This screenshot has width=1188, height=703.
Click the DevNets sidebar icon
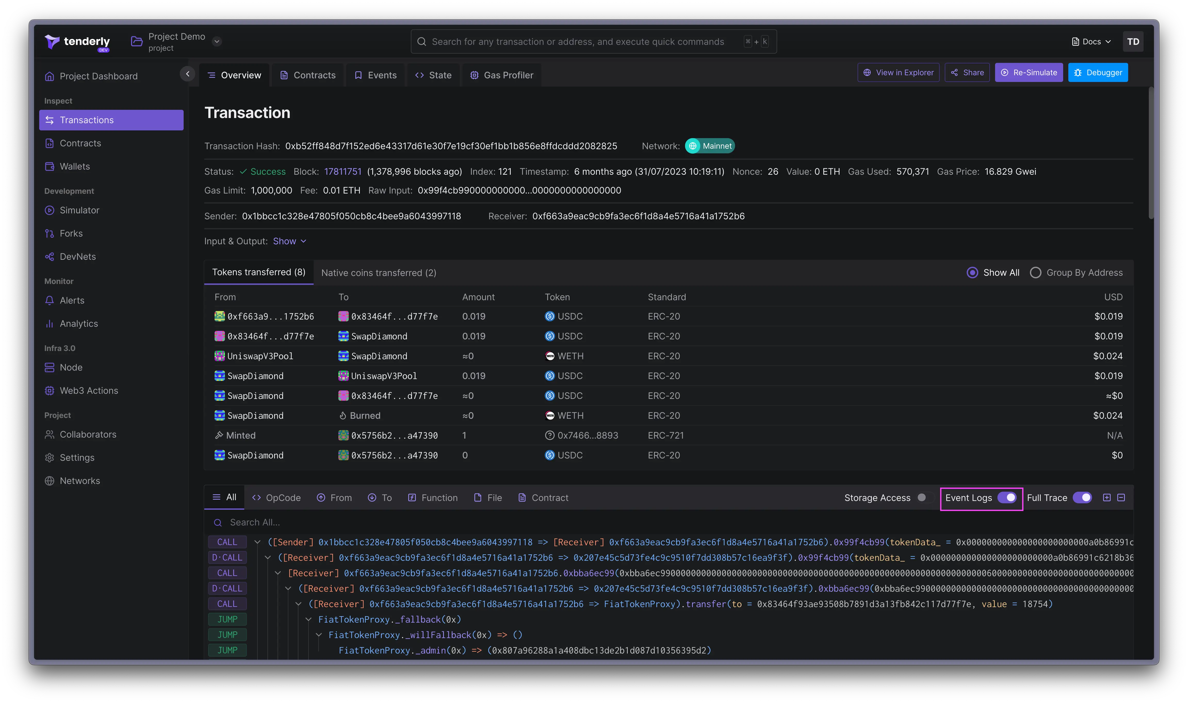(x=49, y=257)
